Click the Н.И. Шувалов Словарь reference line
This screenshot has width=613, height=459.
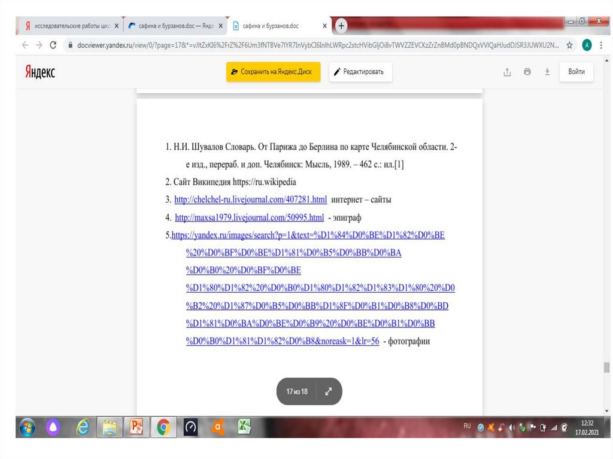click(x=311, y=156)
